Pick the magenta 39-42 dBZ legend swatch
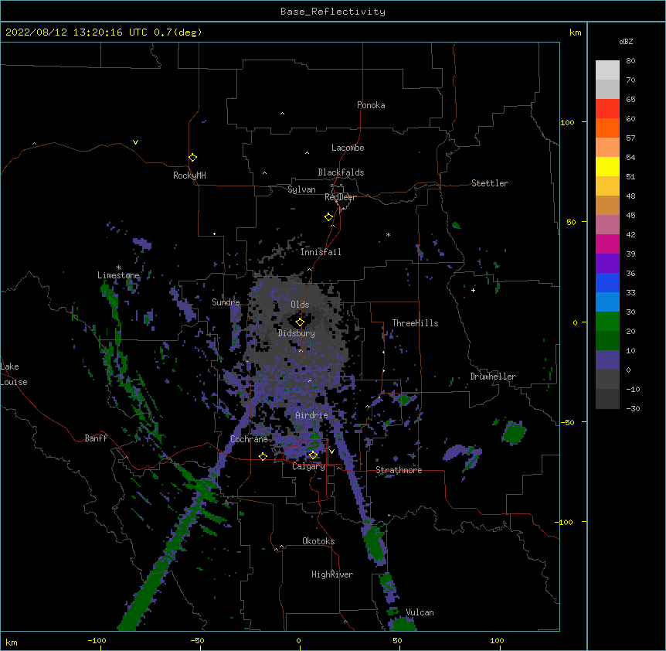The height and width of the screenshot is (651, 666). click(607, 244)
